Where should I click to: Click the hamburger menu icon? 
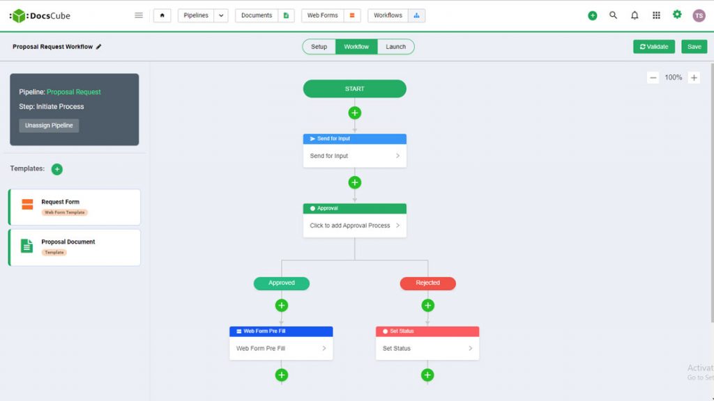click(139, 15)
